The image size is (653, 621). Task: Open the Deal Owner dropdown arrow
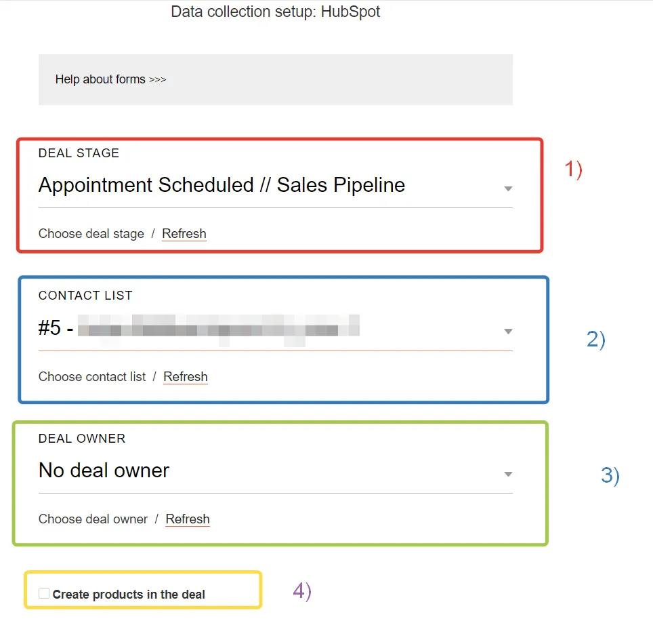tap(508, 474)
